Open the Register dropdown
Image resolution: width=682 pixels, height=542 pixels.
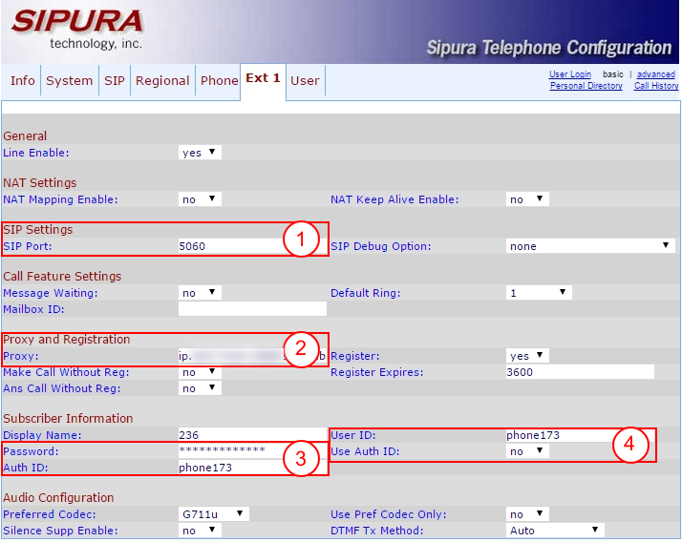tap(527, 356)
